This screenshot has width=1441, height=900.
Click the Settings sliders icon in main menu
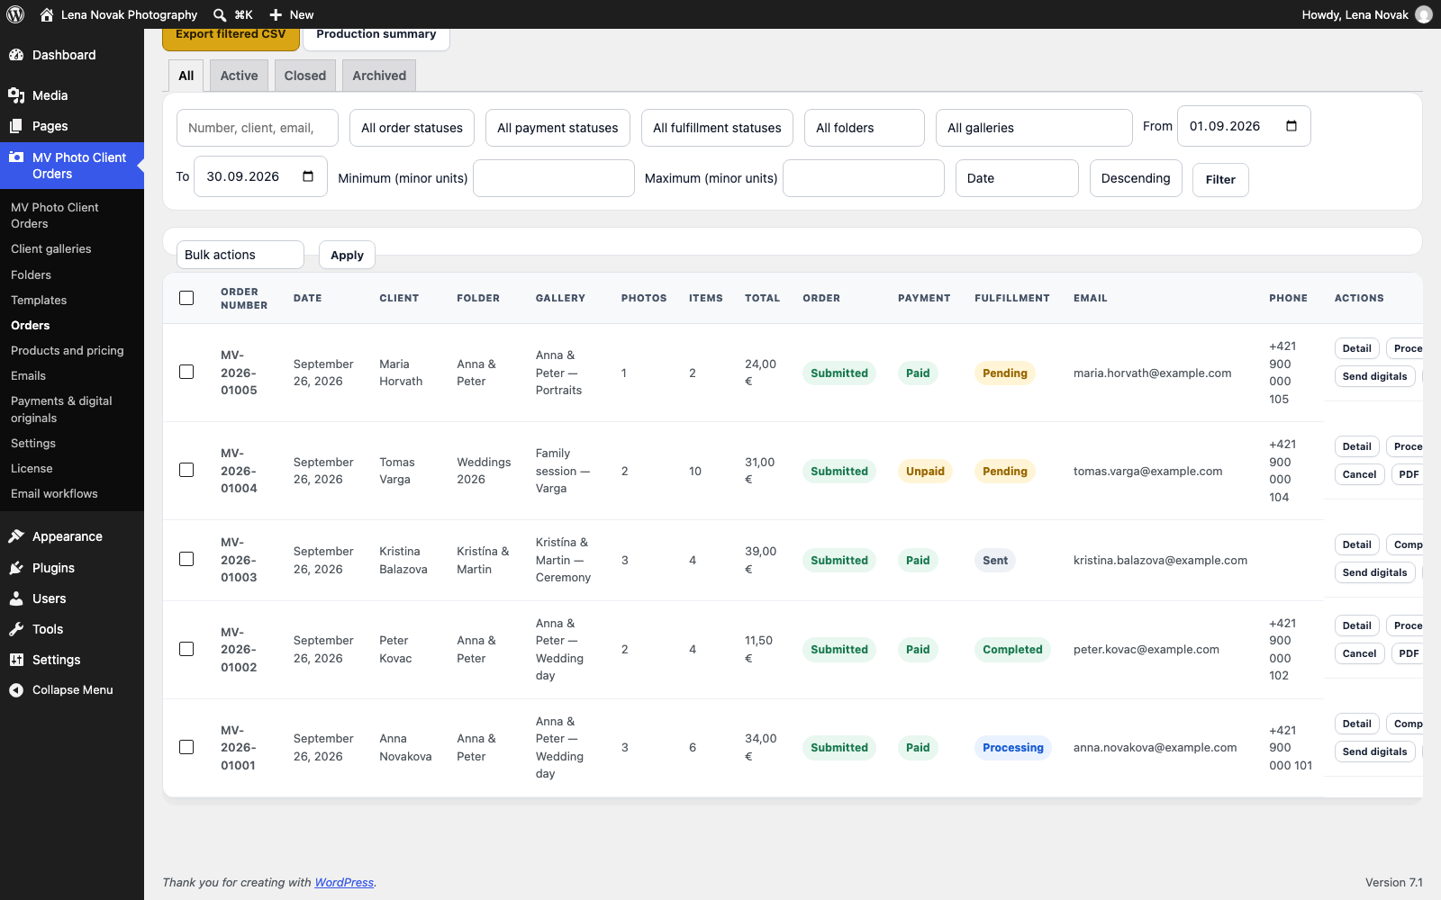(16, 660)
